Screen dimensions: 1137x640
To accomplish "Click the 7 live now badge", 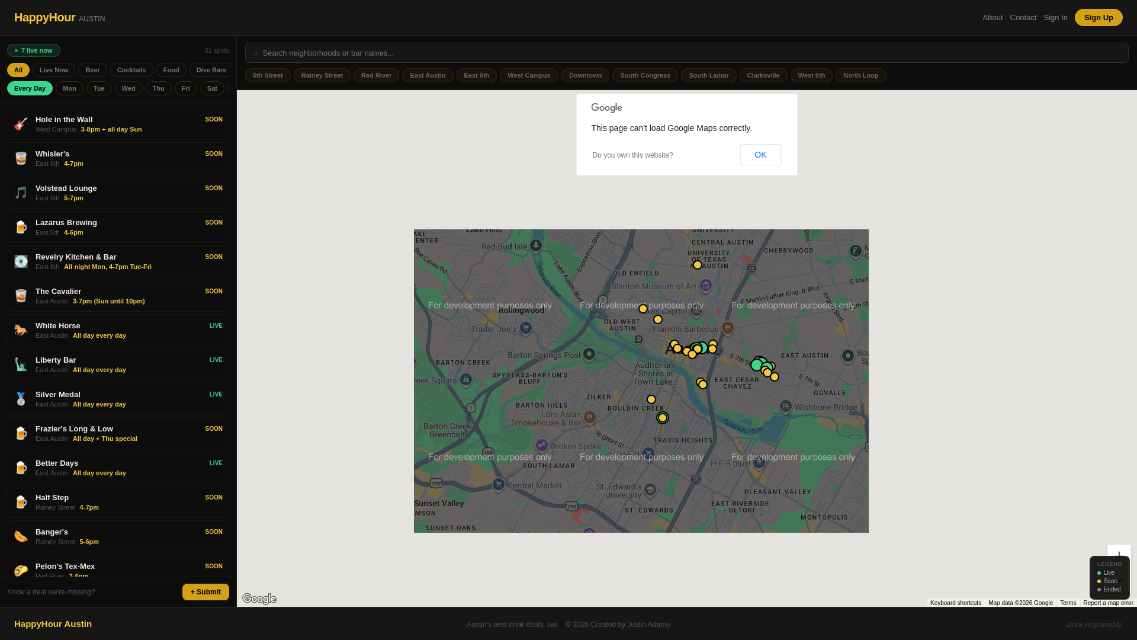I will [34, 50].
